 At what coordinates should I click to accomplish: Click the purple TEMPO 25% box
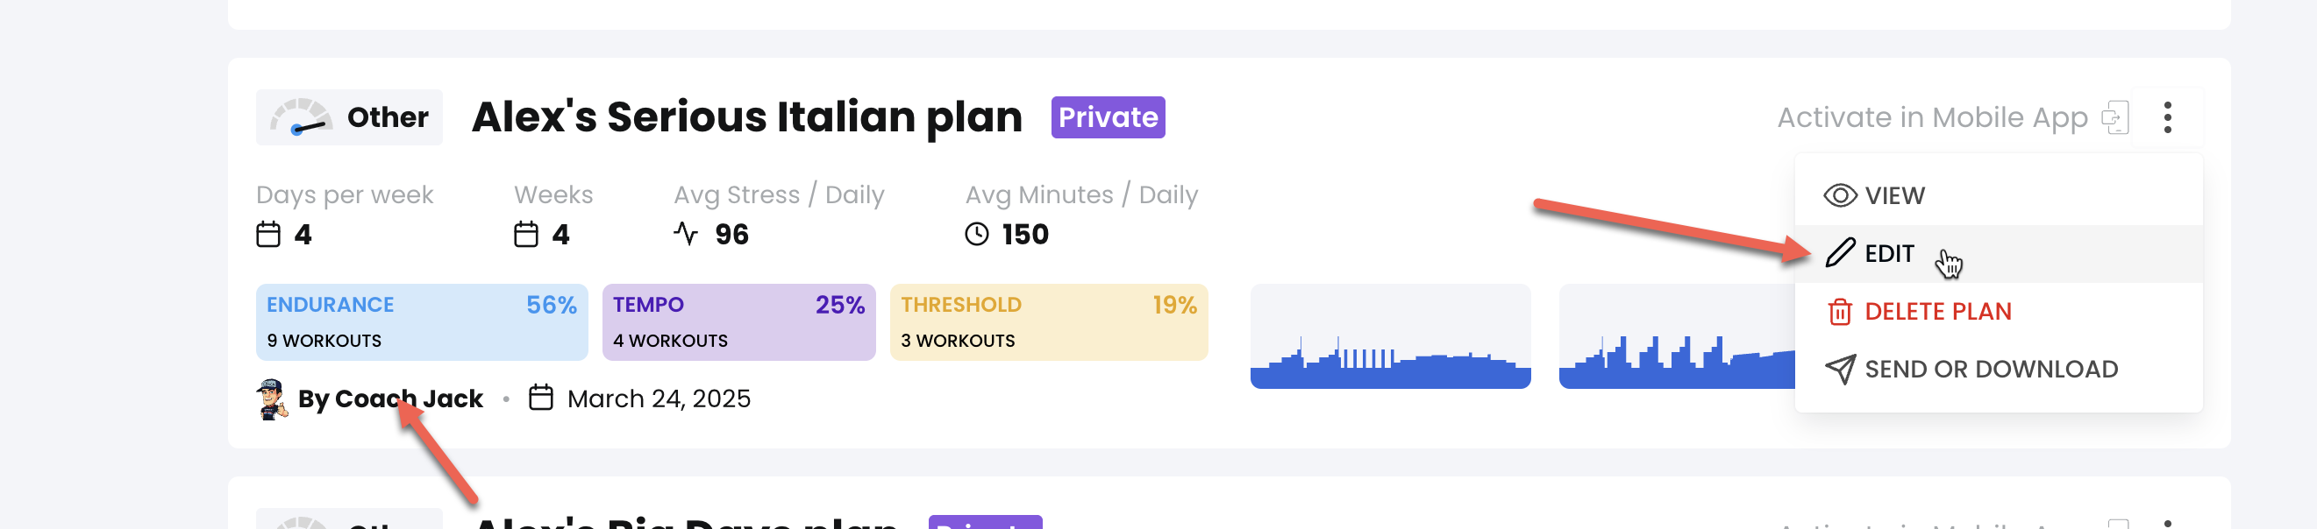click(x=738, y=322)
